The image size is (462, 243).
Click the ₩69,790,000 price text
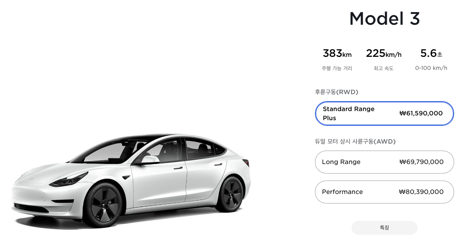pos(422,162)
